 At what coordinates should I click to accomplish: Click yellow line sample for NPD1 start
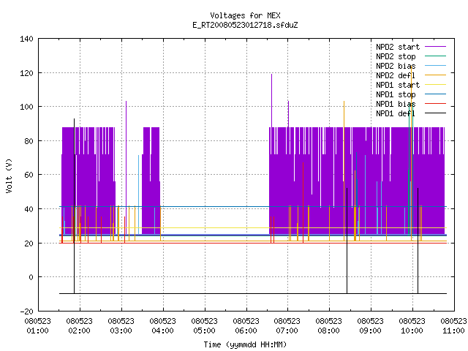(x=435, y=85)
